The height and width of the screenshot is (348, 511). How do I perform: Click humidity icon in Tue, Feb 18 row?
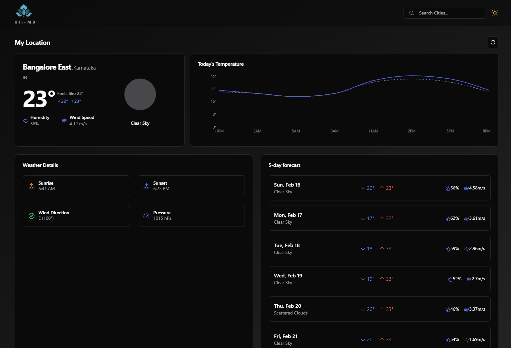448,249
